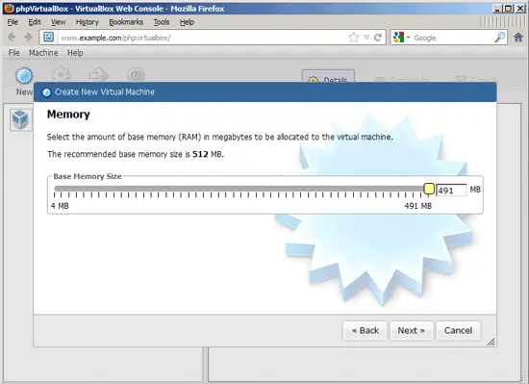This screenshot has width=529, height=384.
Task: Click the 491 MB maximum label
Action: coord(418,206)
